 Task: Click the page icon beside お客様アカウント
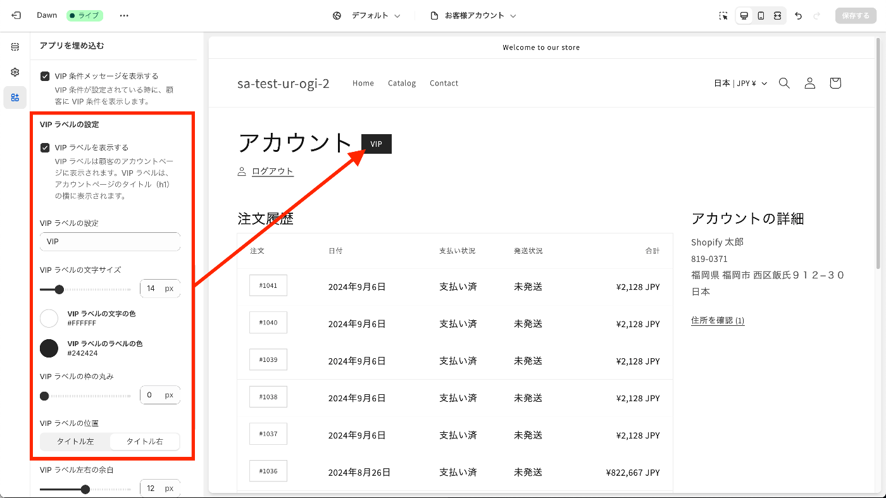coord(434,16)
